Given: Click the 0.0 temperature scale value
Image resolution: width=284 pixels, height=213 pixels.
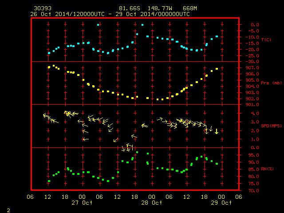Looking at the screenshot, I should (255, 25).
